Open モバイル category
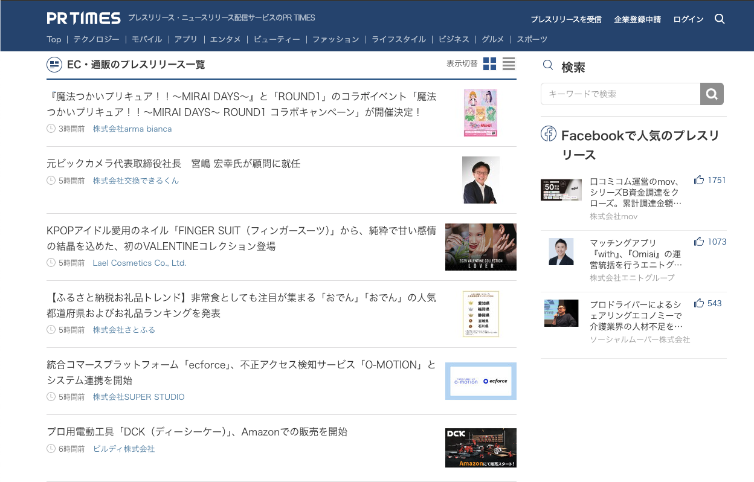 (x=147, y=39)
